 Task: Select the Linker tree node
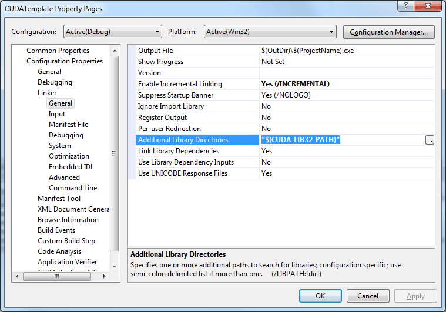coord(47,93)
